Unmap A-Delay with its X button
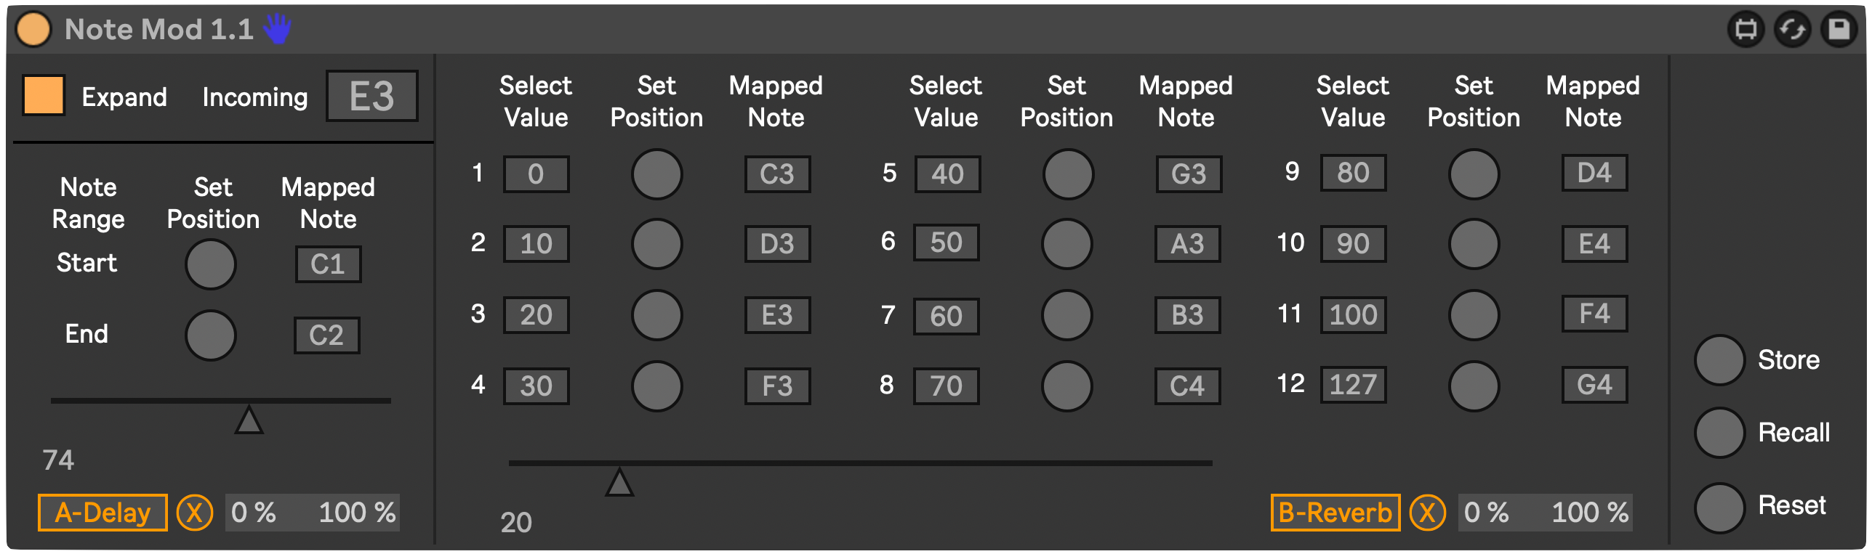1872x554 pixels. [195, 513]
